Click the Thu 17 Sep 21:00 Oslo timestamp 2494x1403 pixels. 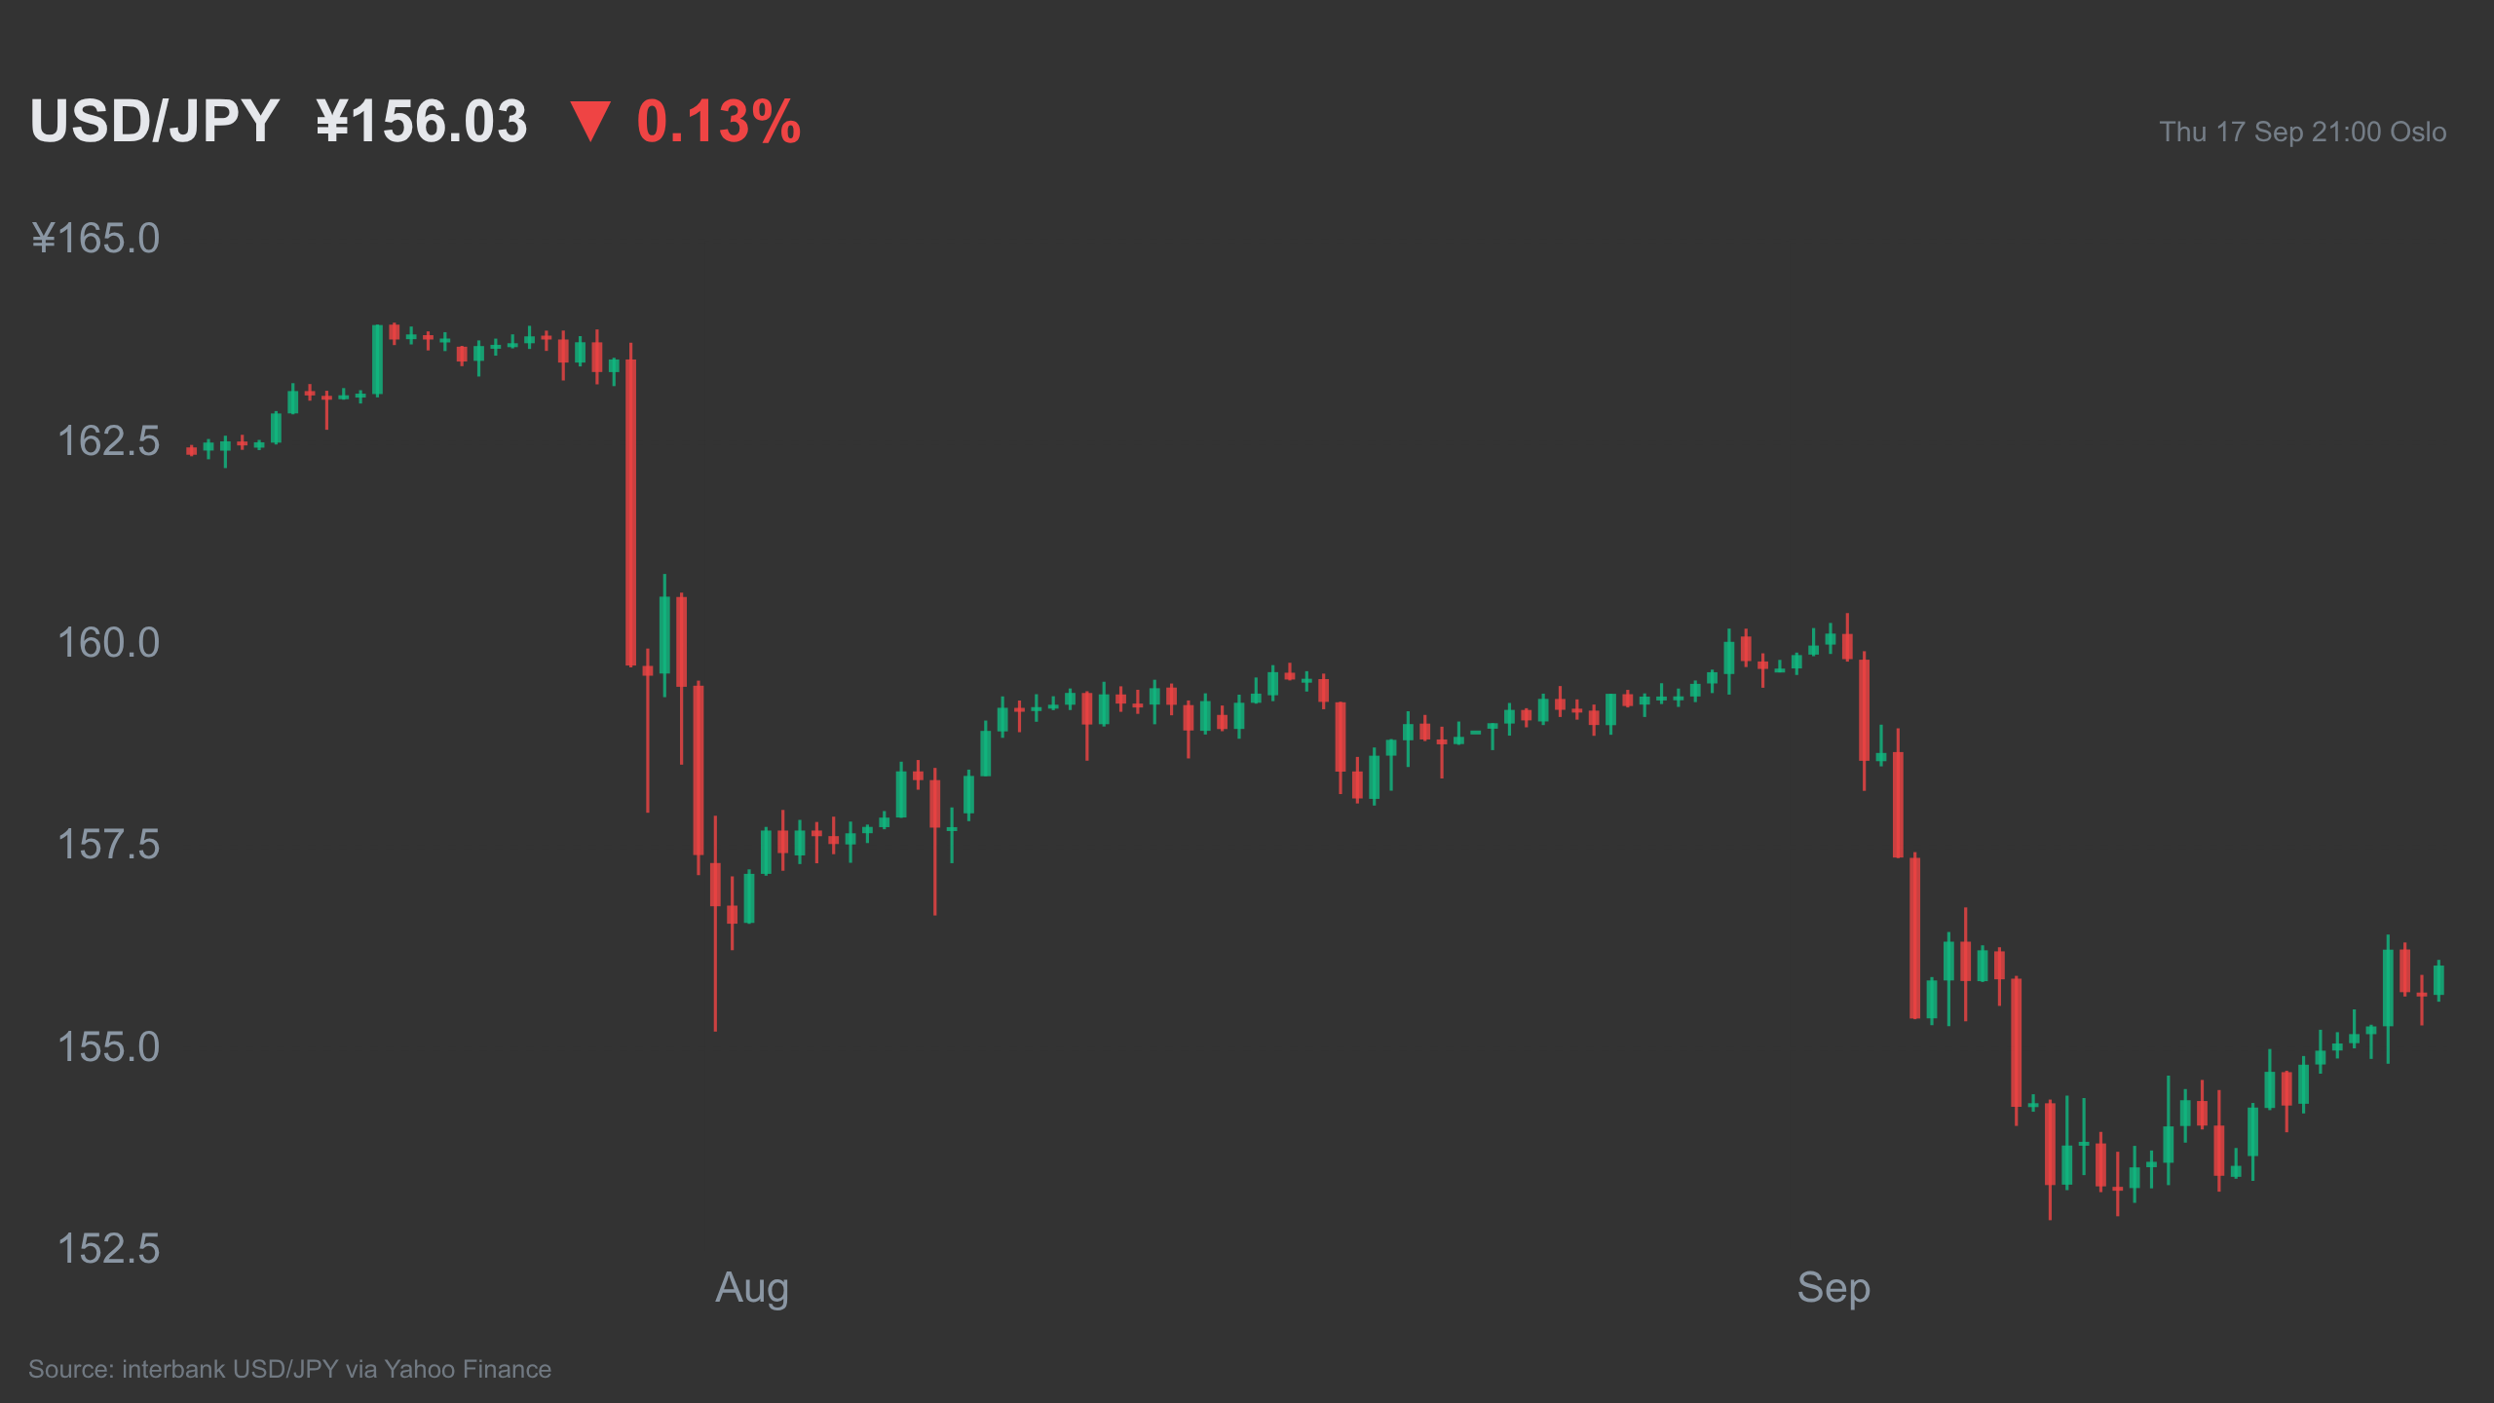pos(2302,132)
